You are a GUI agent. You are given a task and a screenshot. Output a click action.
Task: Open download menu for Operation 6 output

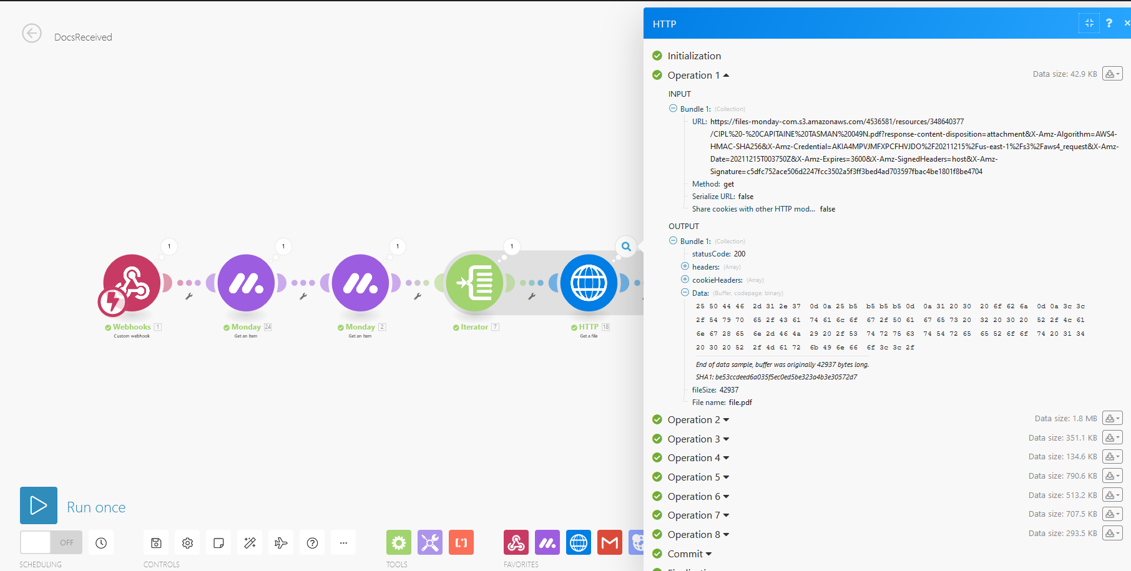(1112, 495)
